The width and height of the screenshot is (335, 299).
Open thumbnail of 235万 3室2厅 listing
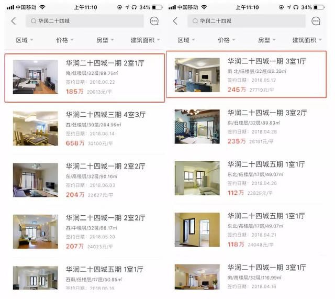[197, 127]
